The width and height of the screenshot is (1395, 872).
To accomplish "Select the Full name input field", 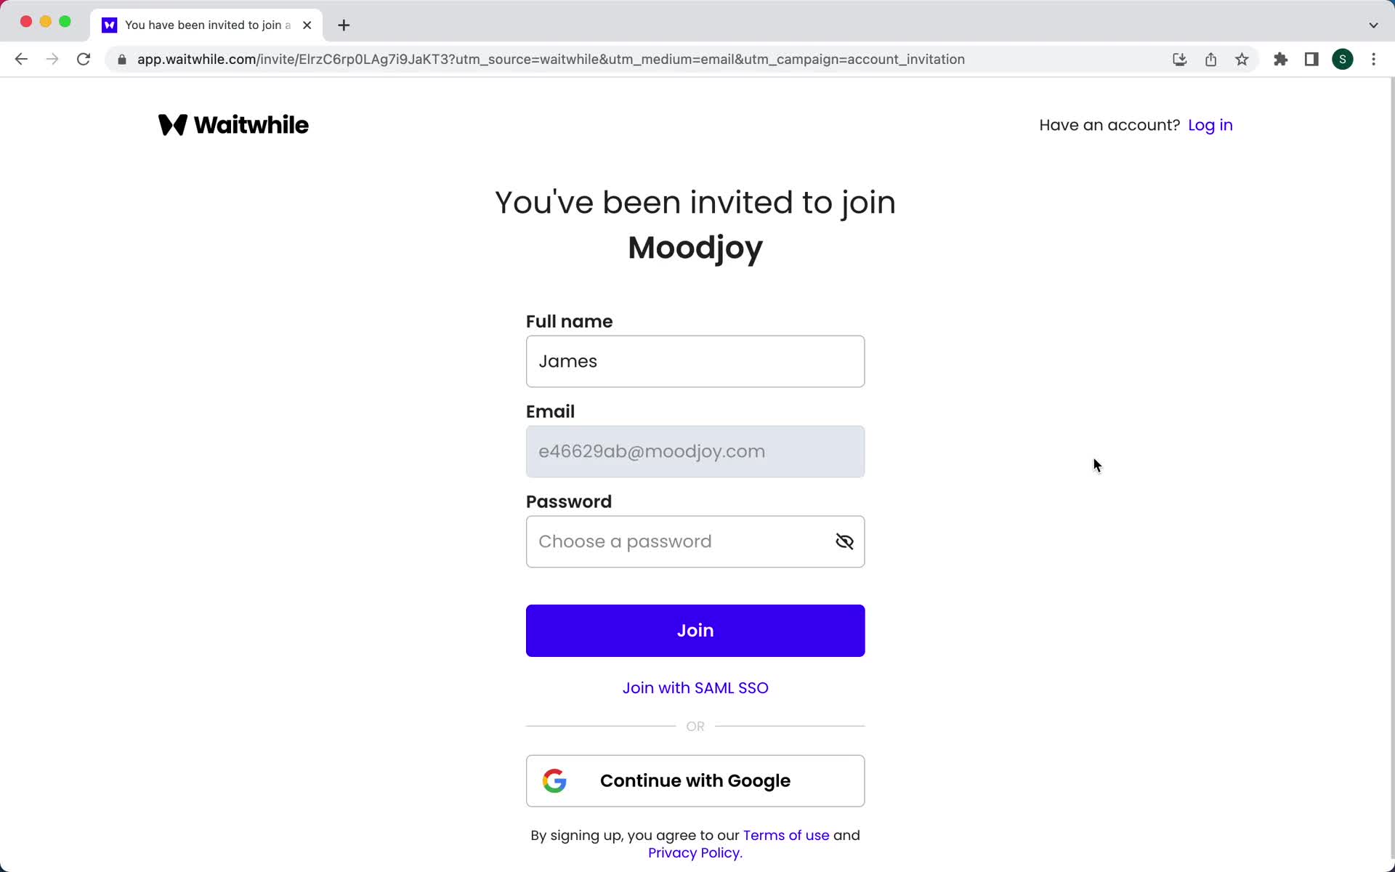I will tap(696, 360).
